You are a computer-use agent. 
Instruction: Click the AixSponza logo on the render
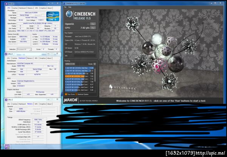(x=122, y=88)
